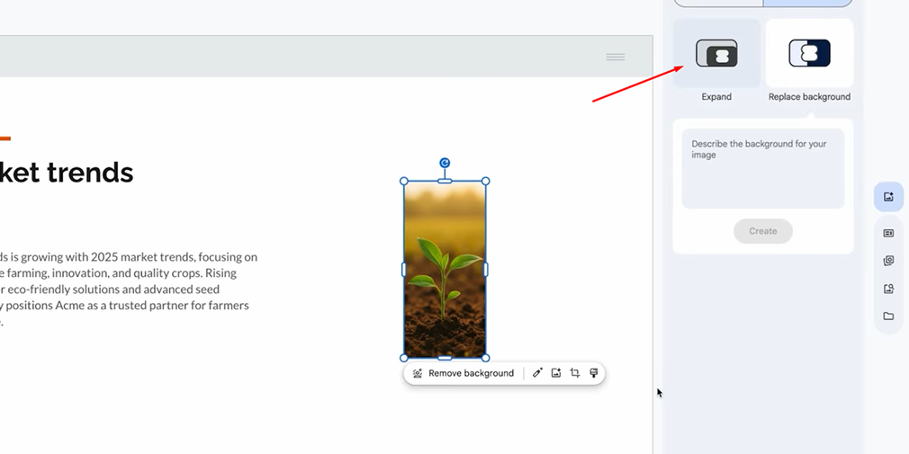This screenshot has width=909, height=454.
Task: Click the rotate handle above the image
Action: click(445, 164)
